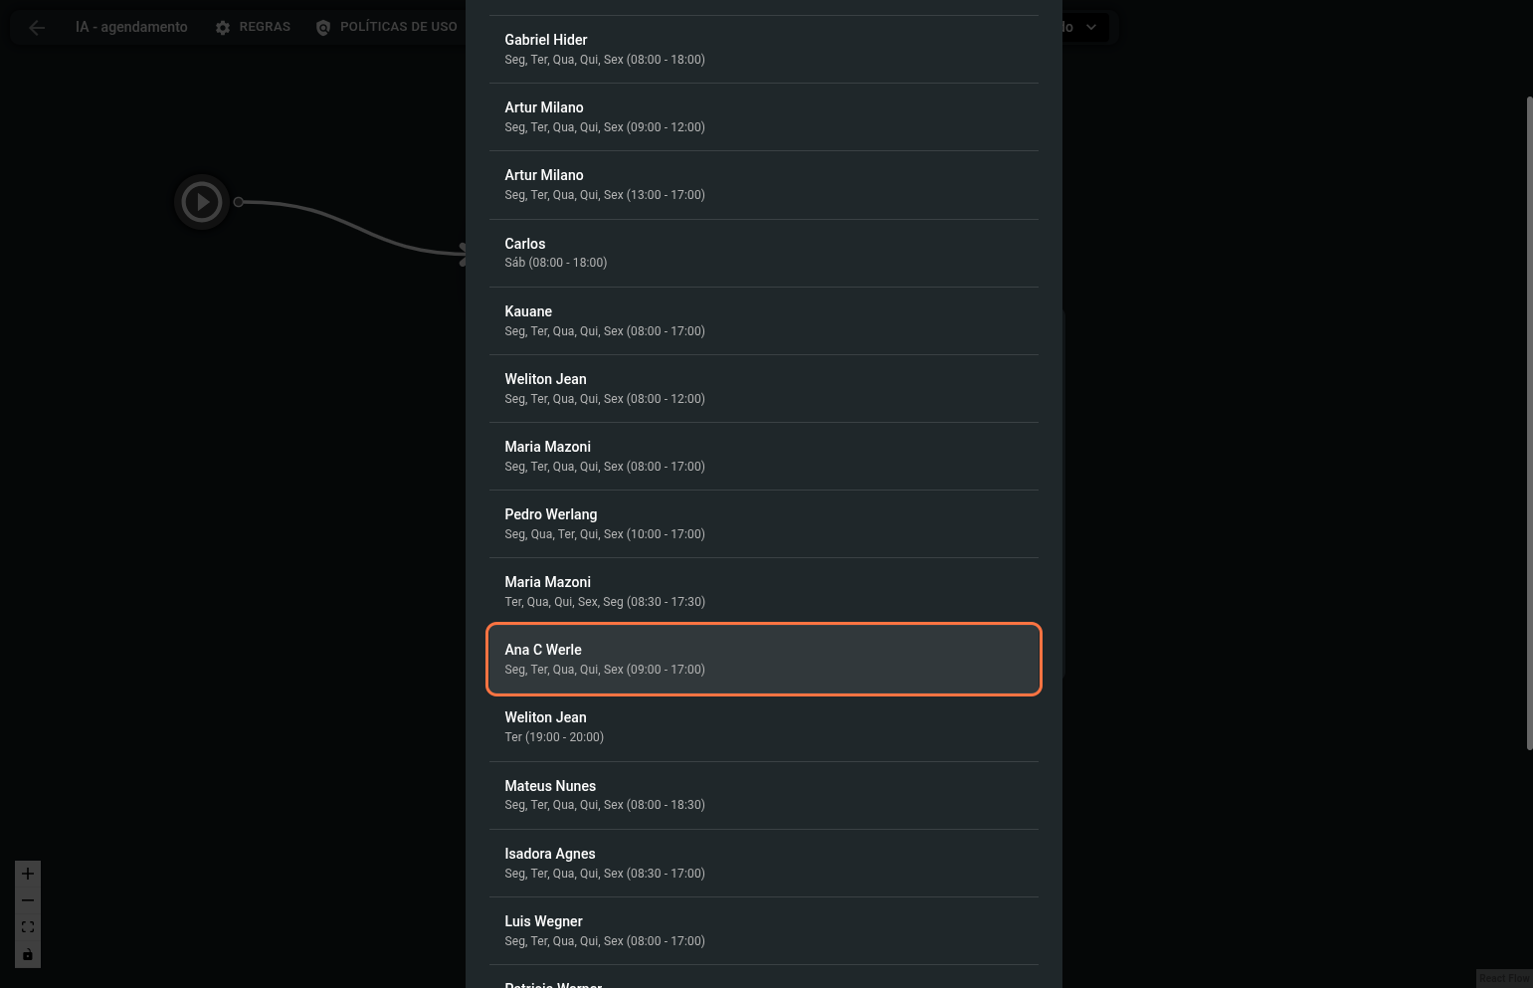Pick Carlos Saturday schedule
Viewport: 1533px width, 988px height.
coord(763,253)
